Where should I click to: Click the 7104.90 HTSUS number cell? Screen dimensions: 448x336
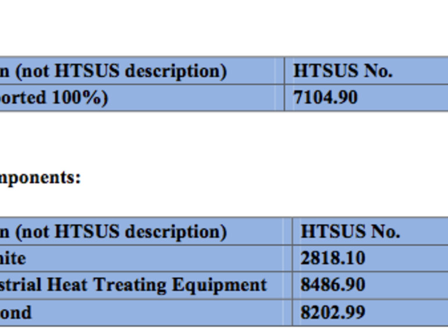click(325, 98)
